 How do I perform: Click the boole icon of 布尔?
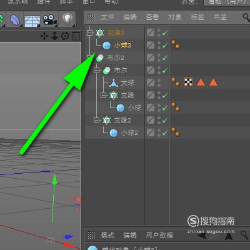107,71
